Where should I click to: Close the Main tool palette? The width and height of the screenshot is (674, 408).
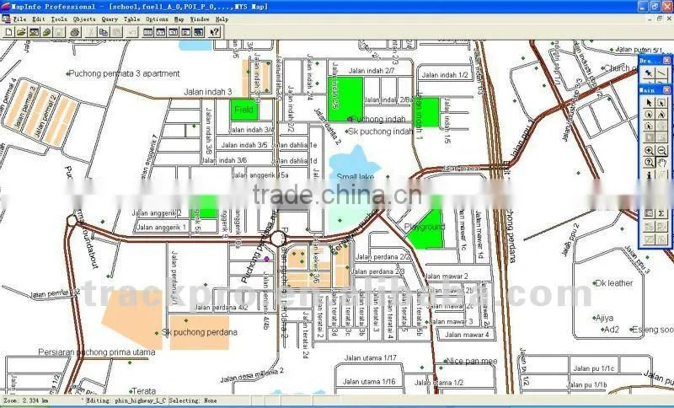pyautogui.click(x=666, y=90)
